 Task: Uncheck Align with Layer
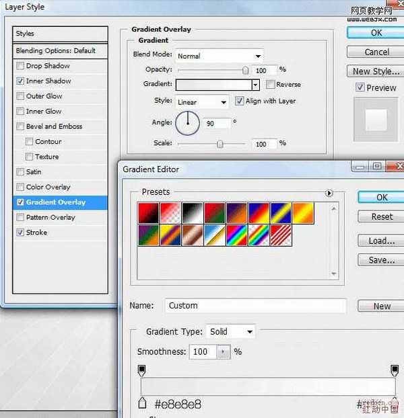pos(240,101)
